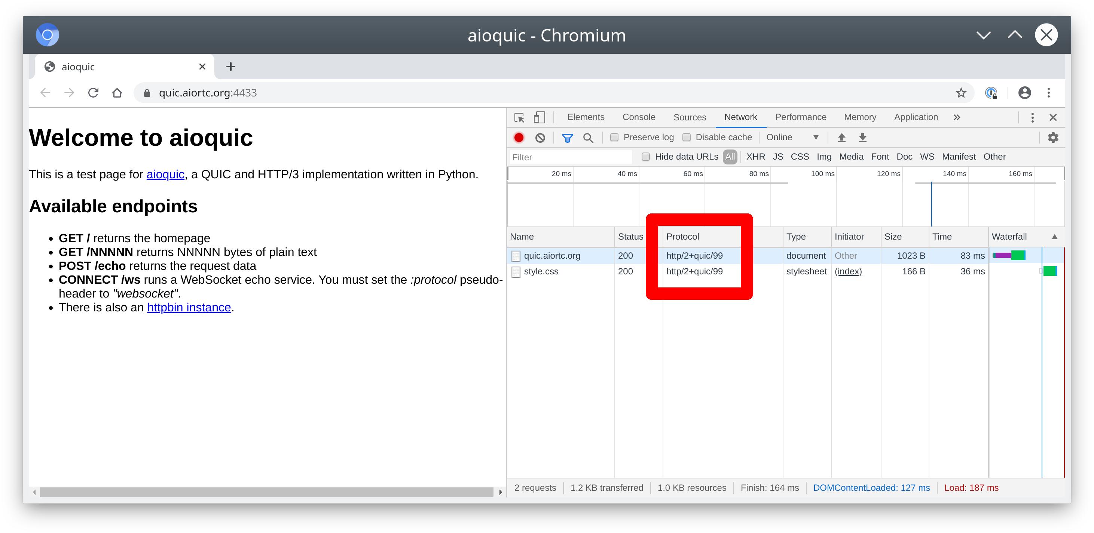
Task: Select the All filter type
Action: click(730, 157)
